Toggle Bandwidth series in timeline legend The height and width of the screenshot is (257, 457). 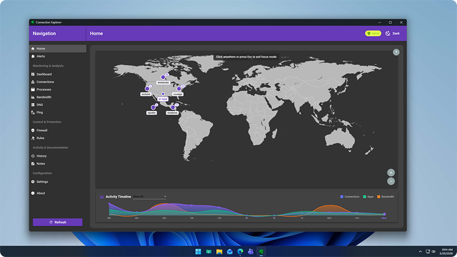coord(386,196)
